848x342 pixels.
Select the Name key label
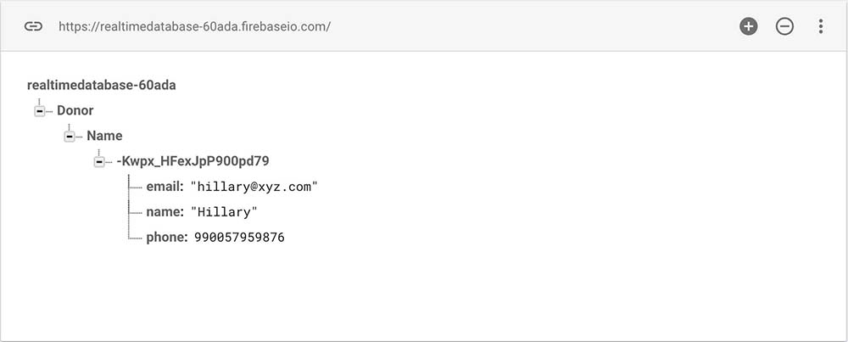(x=104, y=136)
